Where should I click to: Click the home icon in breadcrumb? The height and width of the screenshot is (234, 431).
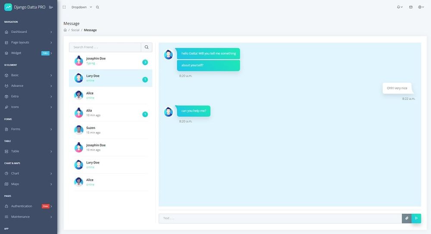tap(65, 30)
